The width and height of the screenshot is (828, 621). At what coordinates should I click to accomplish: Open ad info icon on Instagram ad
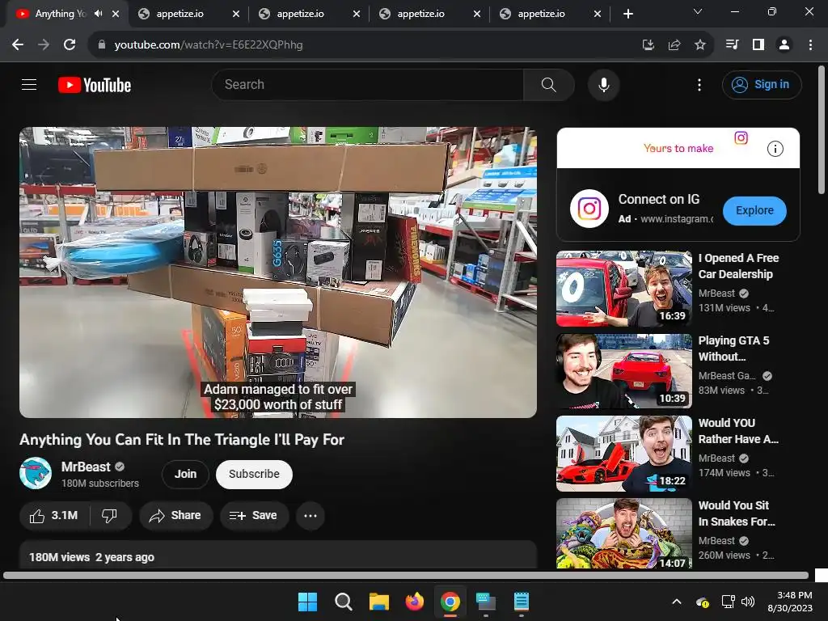point(775,149)
